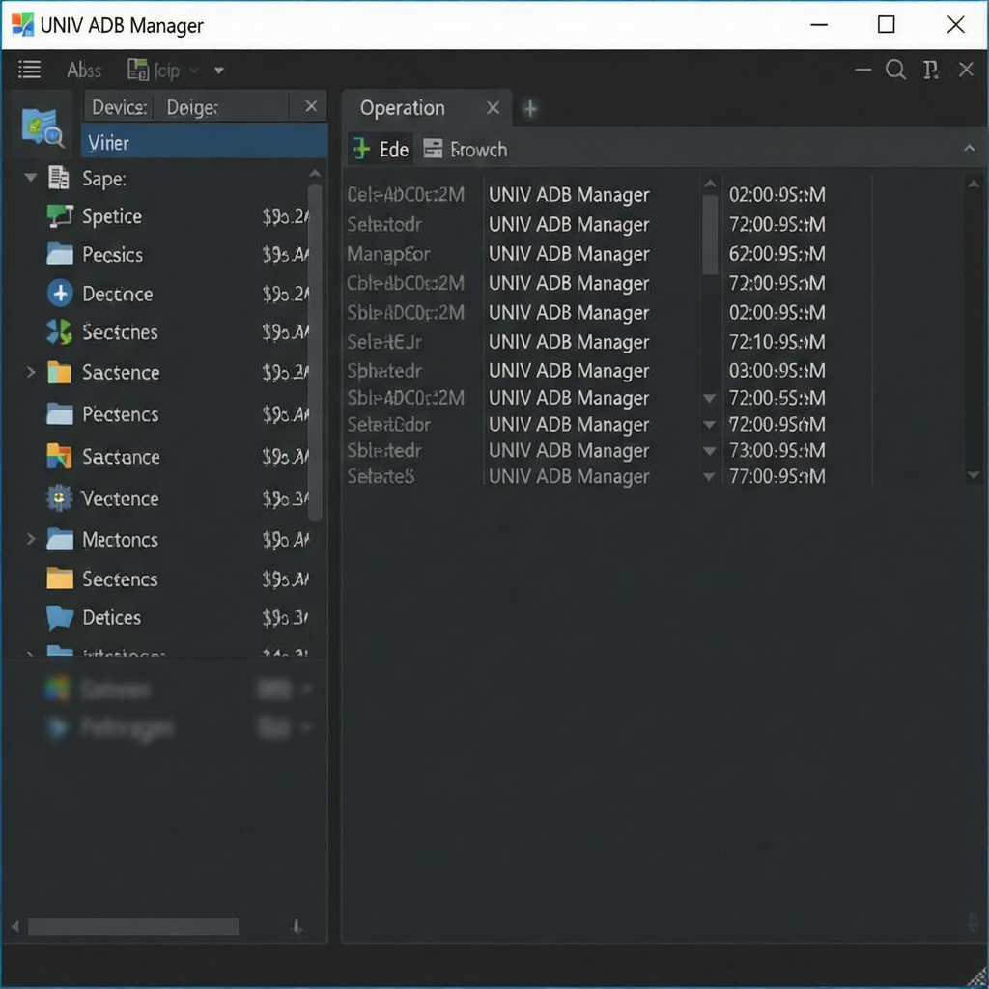989x989 pixels.
Task: Open the folder-search icon left of Device tab
Action: click(x=42, y=127)
